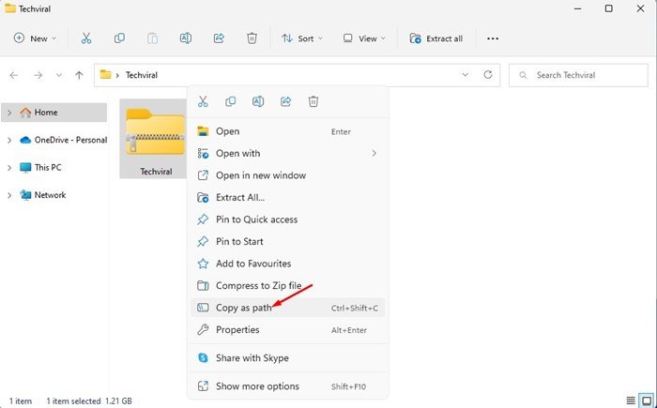The width and height of the screenshot is (657, 408).
Task: Click the Techviral breadcrumb in address bar
Action: pyautogui.click(x=142, y=75)
